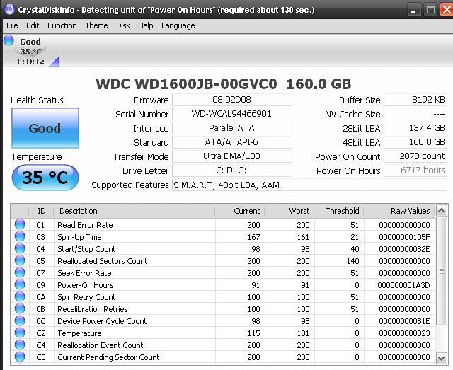Click the blue triangle under C: D: G:

point(54,62)
